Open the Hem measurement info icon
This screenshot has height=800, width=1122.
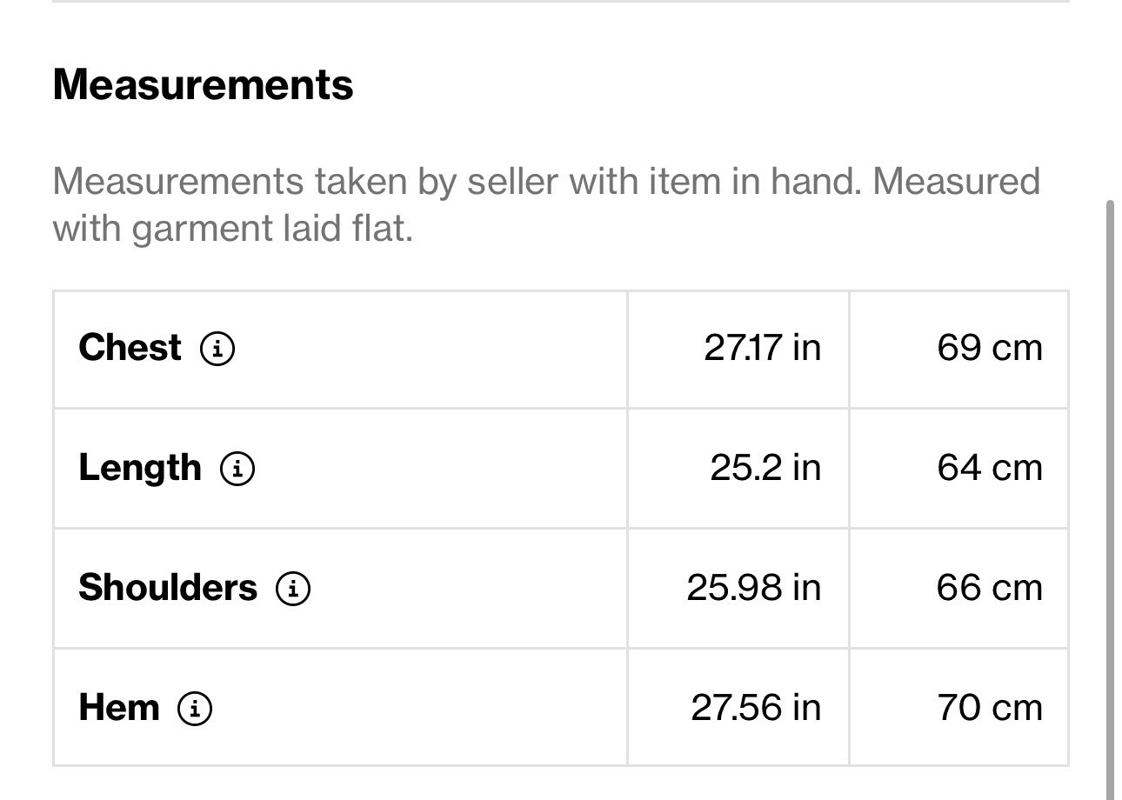195,708
